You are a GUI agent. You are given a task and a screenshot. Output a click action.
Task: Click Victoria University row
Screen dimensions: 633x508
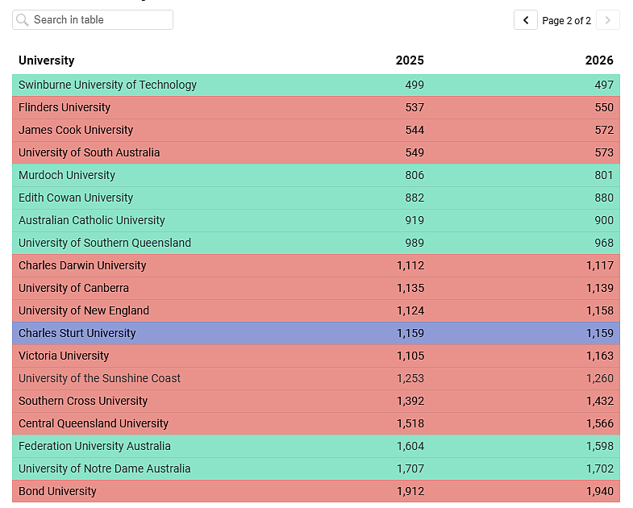click(316, 356)
